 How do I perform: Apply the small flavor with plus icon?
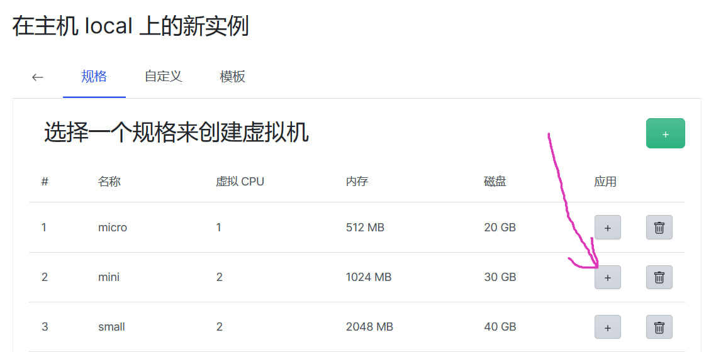607,327
